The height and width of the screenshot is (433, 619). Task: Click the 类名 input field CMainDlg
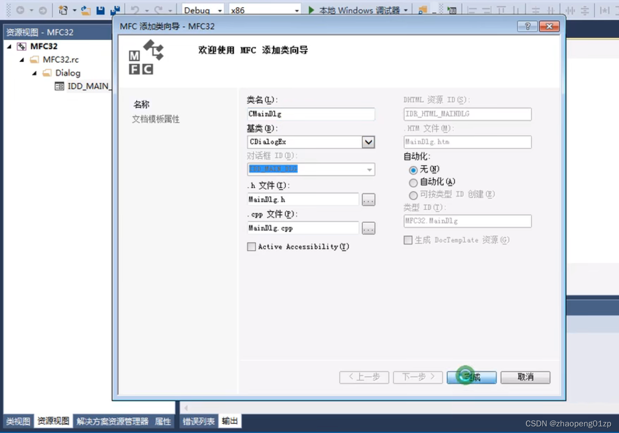click(311, 114)
